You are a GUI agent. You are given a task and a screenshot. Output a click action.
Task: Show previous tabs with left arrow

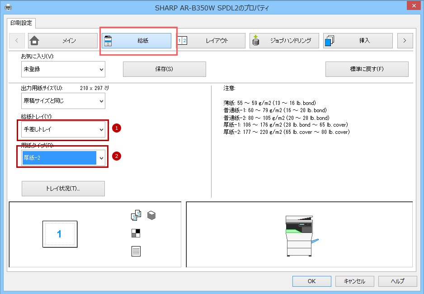pyautogui.click(x=17, y=41)
